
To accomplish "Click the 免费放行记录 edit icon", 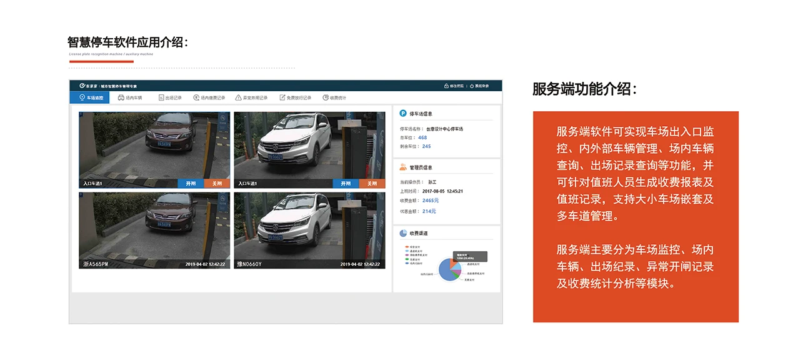I will point(282,97).
